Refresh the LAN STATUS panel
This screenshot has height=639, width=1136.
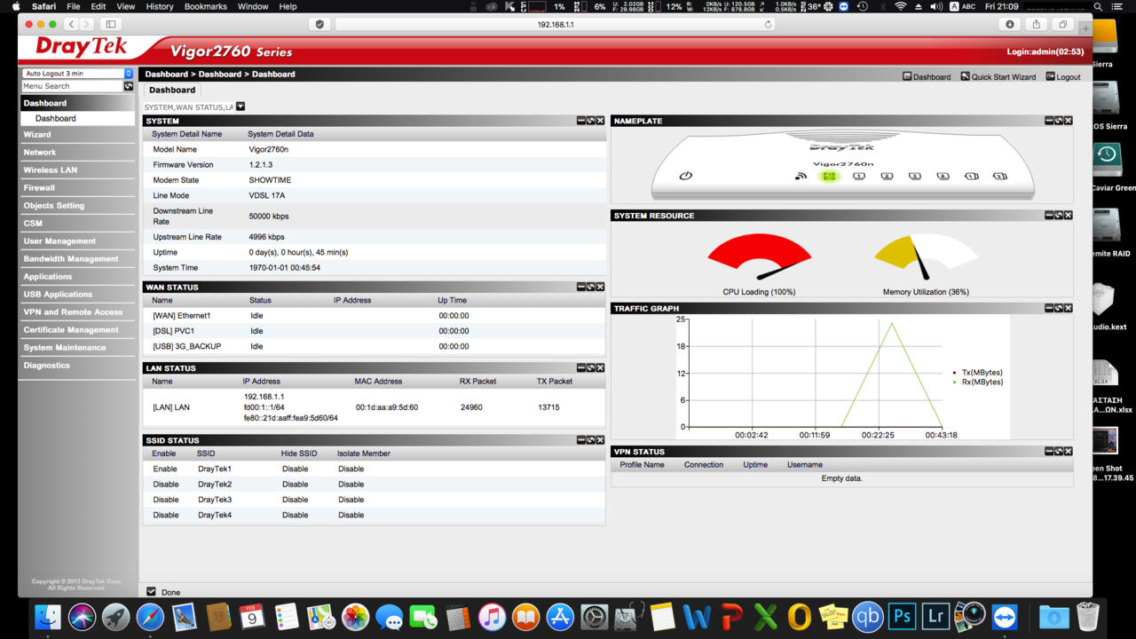(x=591, y=367)
